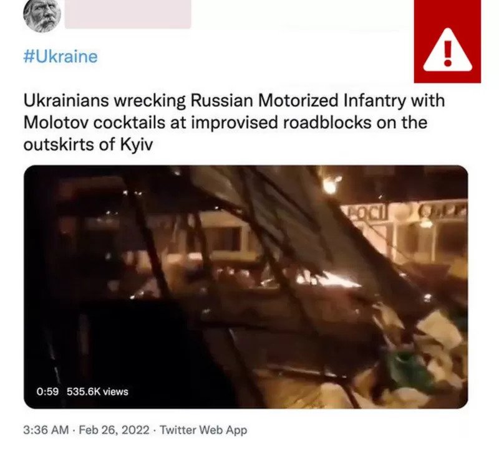The height and width of the screenshot is (459, 499).
Task: Open the 3:36 AM timestamp link
Action: pos(46,430)
